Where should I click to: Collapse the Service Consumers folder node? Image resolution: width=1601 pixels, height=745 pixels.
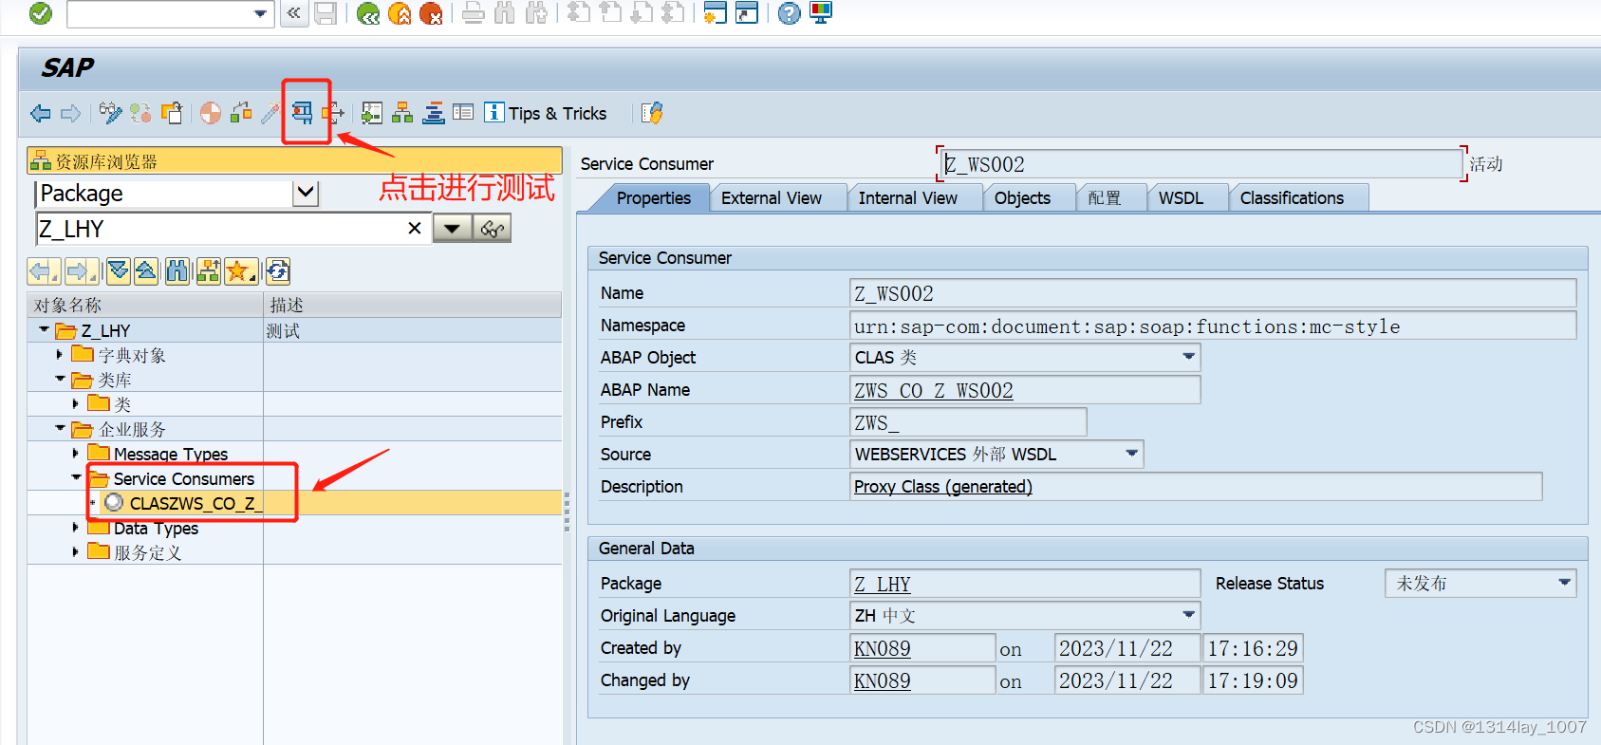point(76,477)
